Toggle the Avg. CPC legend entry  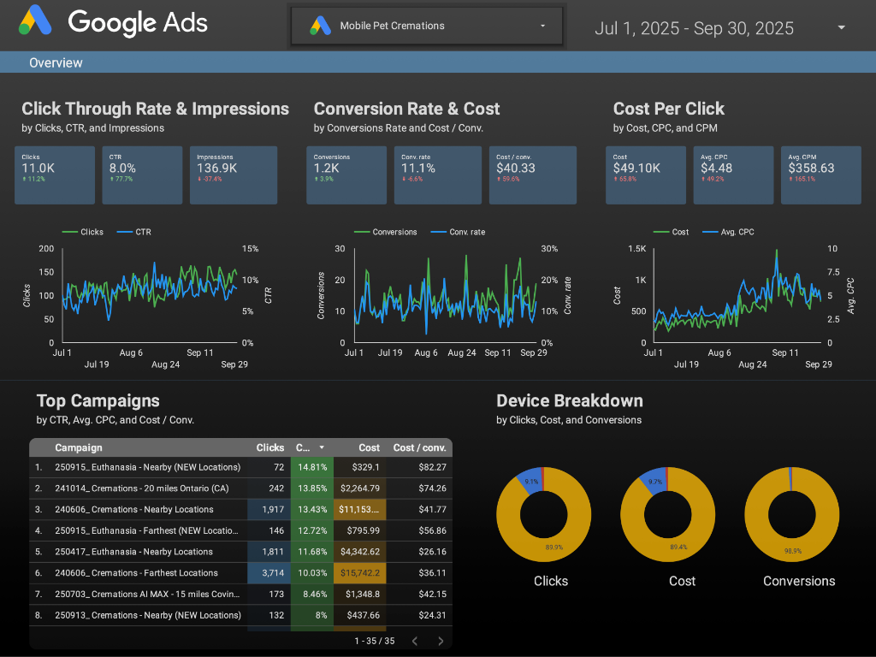point(728,232)
